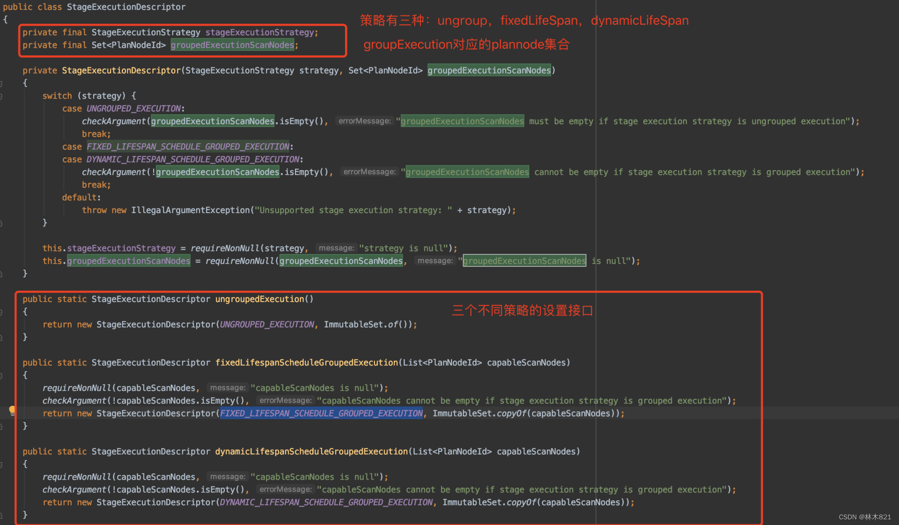Collapse dynamicLifespanScheduleGroupedExecution method fold marker
The width and height of the screenshot is (899, 525).
pyautogui.click(x=1, y=465)
